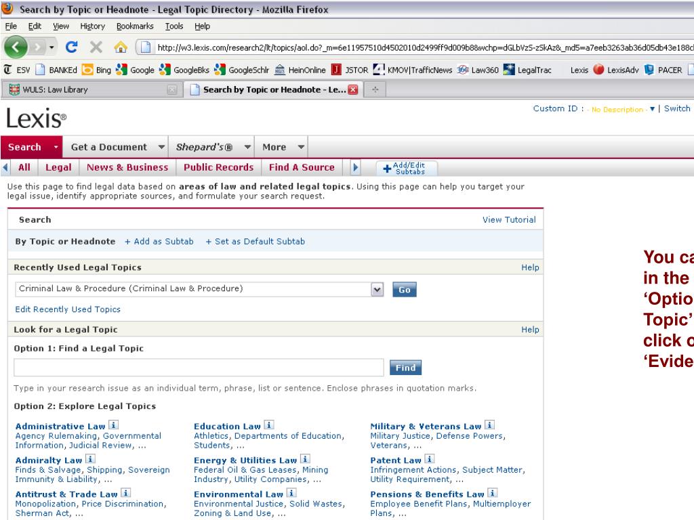This screenshot has height=520, width=694.
Task: Click the Firefox back arrow button
Action: coord(16,47)
